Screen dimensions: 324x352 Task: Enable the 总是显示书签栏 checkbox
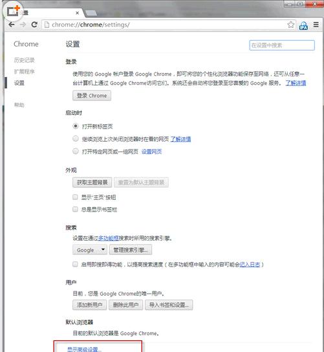tap(75, 209)
